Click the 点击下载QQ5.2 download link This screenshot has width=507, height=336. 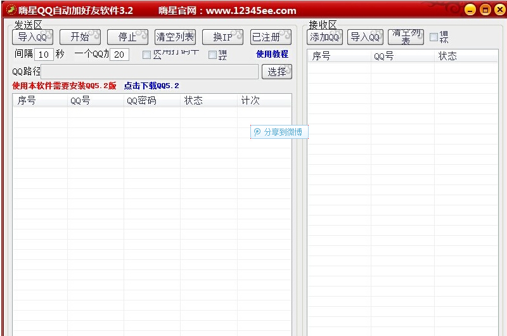tap(151, 86)
